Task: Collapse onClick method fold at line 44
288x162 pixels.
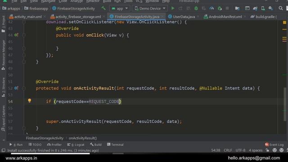Action: click(x=24, y=35)
